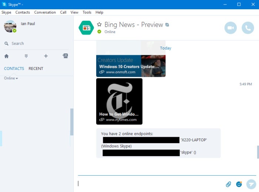Open the Help menu

pyautogui.click(x=99, y=12)
